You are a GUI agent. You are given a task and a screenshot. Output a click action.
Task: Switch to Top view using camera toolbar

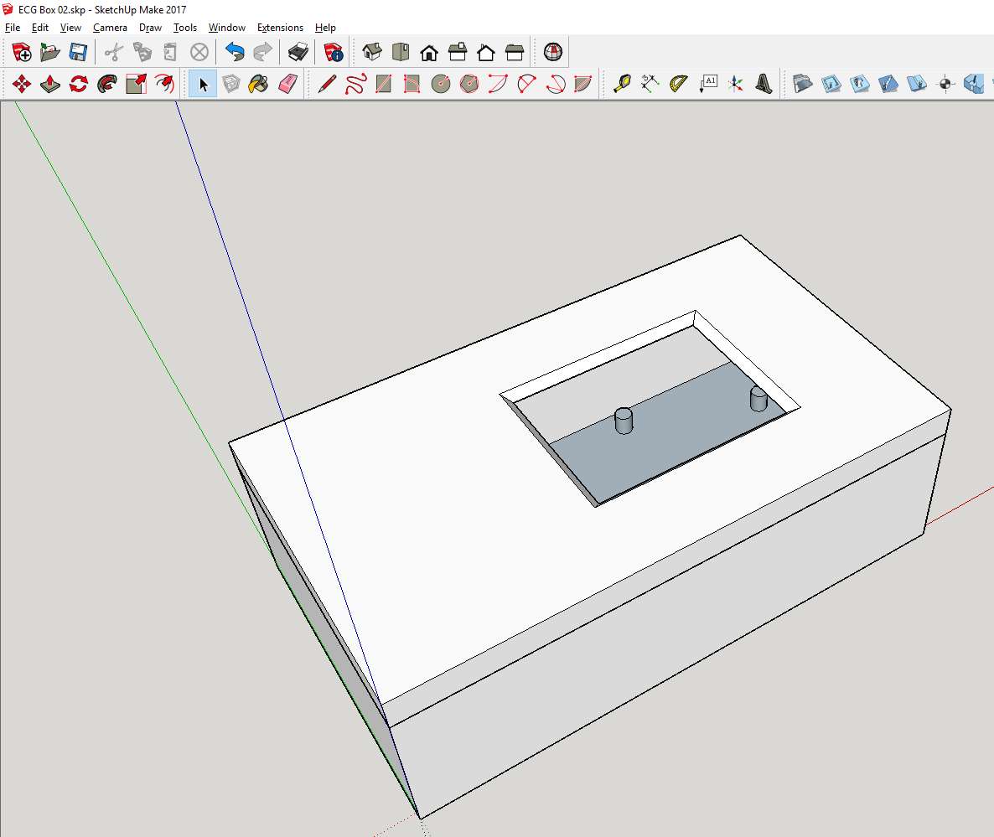pyautogui.click(x=401, y=51)
